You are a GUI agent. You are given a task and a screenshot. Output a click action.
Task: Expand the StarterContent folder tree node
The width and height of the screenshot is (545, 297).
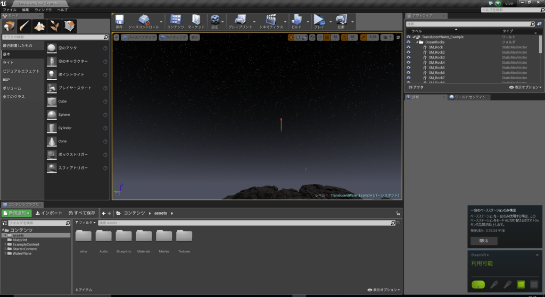(x=5, y=249)
